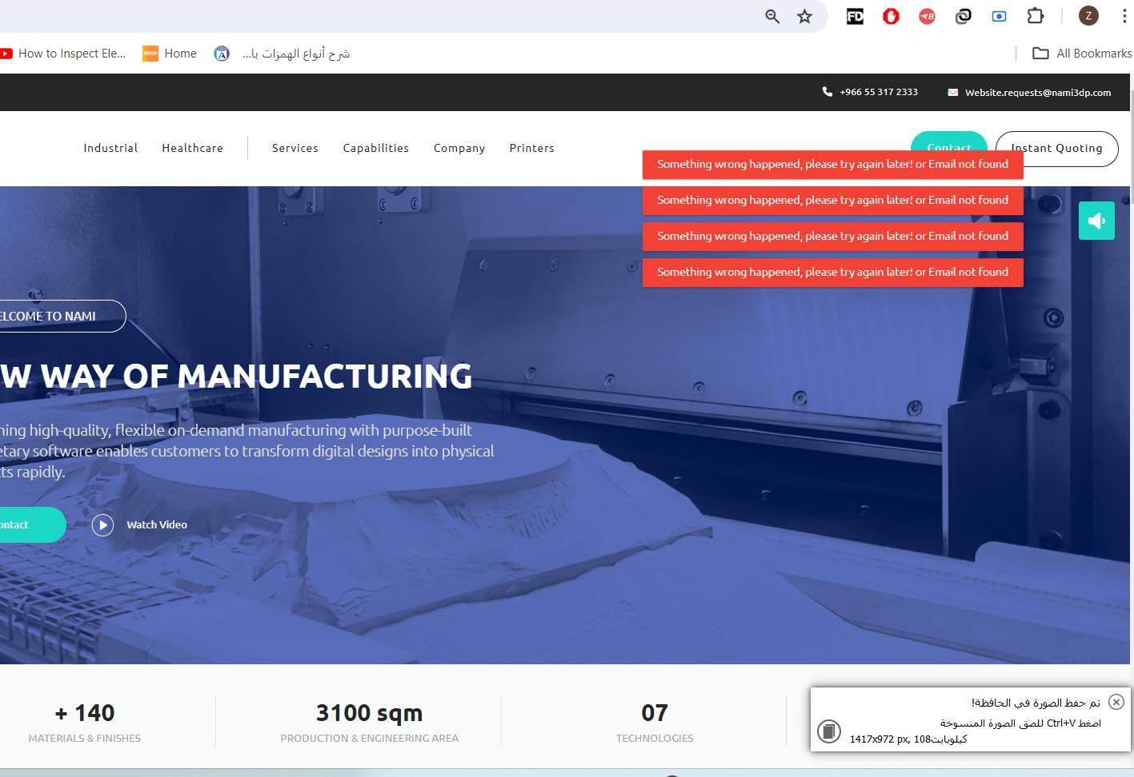The height and width of the screenshot is (777, 1134).
Task: Open the Industrial menu
Action: 110,148
